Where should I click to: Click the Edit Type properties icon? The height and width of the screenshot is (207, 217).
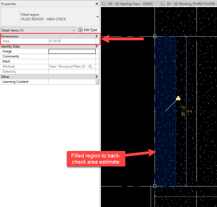80,30
